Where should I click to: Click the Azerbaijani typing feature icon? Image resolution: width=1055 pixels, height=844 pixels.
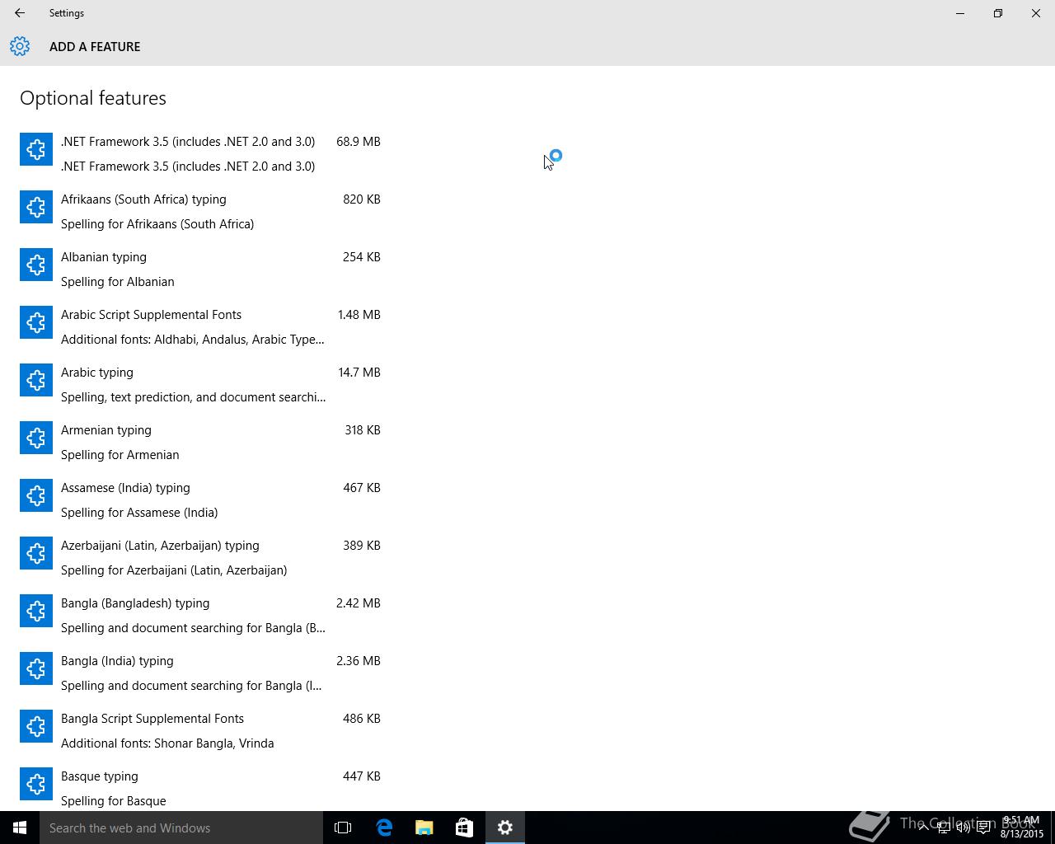[x=36, y=553]
